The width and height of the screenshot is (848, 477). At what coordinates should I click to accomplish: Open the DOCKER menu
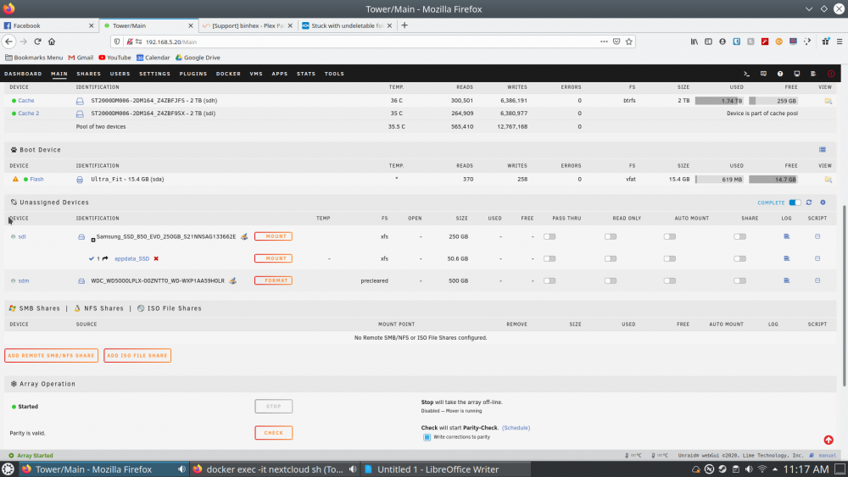pyautogui.click(x=228, y=74)
